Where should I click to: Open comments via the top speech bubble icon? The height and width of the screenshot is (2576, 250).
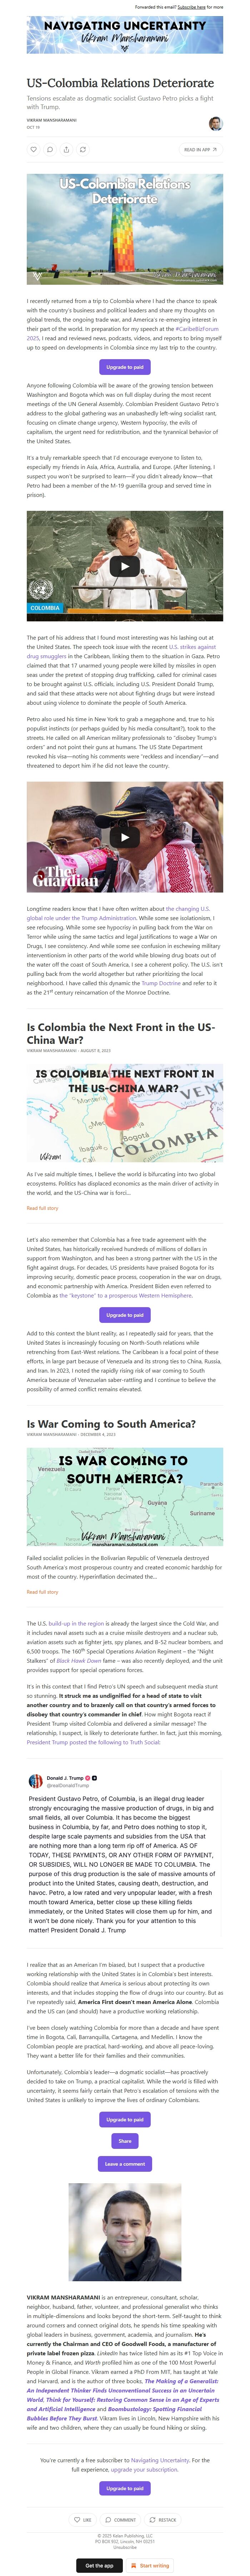[50, 149]
